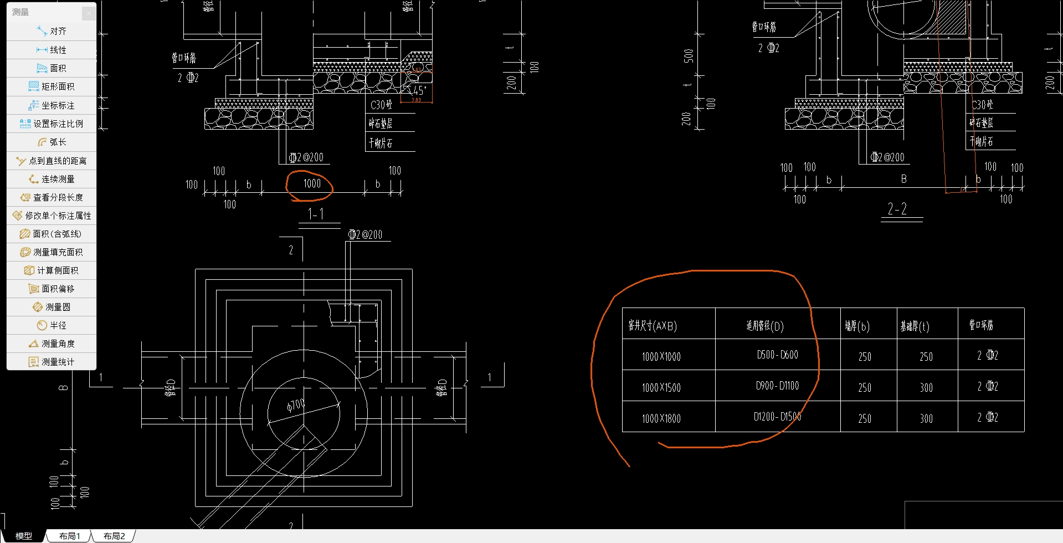Activate the 坐标标注 coordinate annotation tool
This screenshot has height=543, width=1063.
pos(52,105)
